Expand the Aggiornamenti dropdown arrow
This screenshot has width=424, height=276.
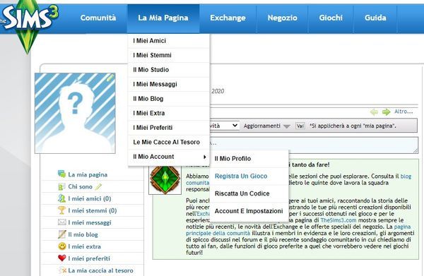click(287, 126)
